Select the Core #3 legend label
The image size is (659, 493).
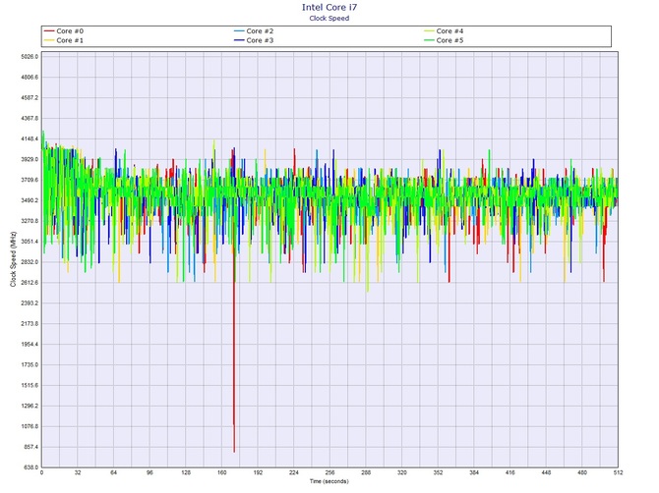[x=260, y=40]
